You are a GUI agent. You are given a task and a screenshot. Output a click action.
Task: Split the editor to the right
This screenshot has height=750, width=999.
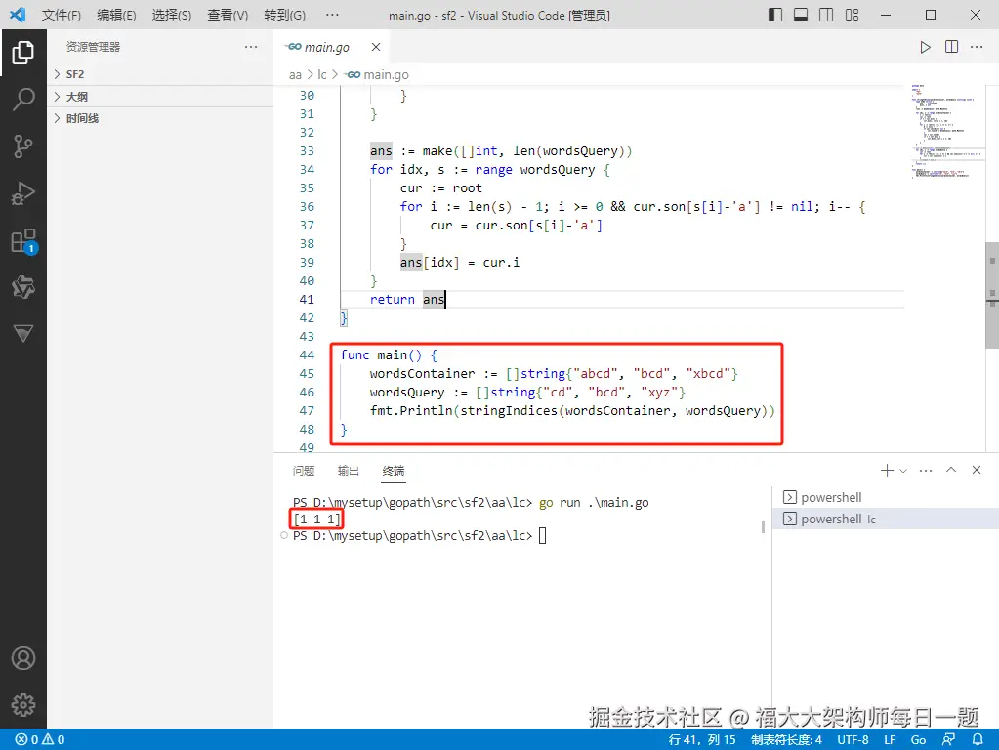pos(951,47)
